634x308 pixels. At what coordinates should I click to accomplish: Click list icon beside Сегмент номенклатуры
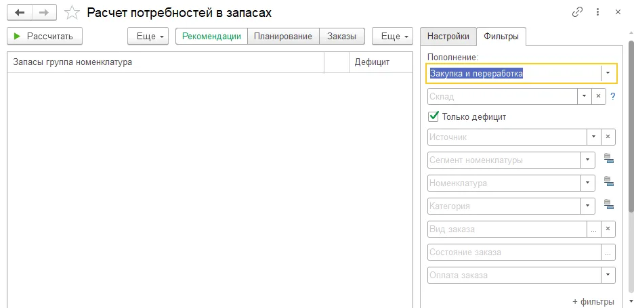coord(609,158)
